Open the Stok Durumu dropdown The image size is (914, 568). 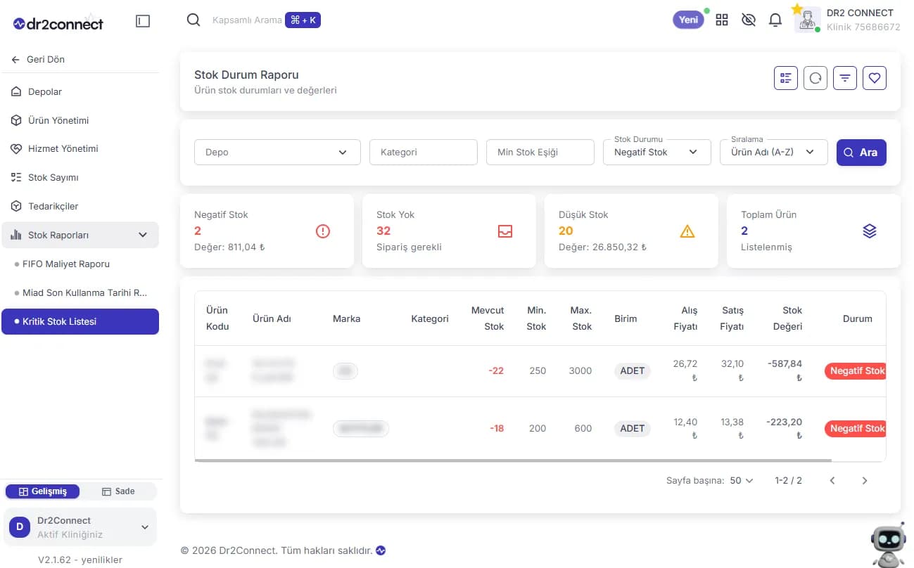click(x=657, y=152)
